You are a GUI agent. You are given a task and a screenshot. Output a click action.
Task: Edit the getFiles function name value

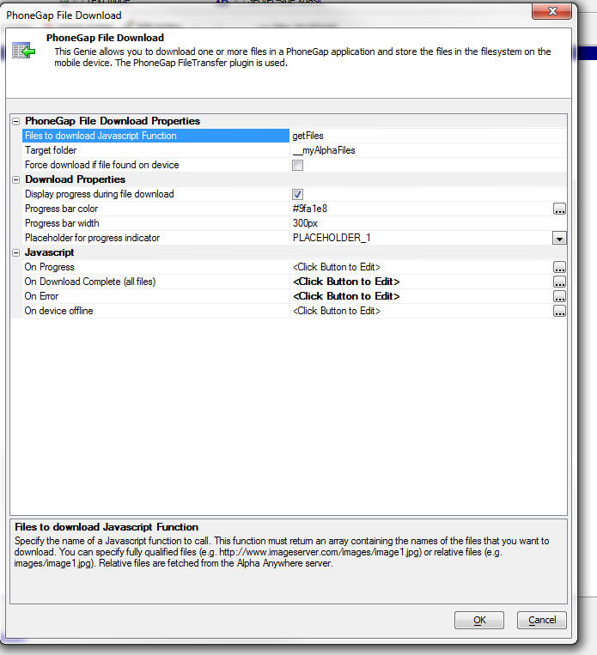click(x=308, y=136)
